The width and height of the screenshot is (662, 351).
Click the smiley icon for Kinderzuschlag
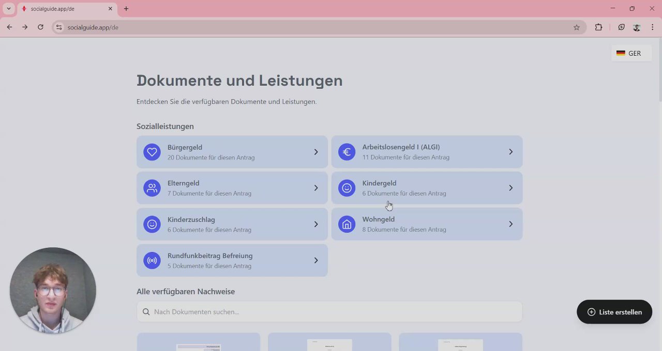coord(152,225)
